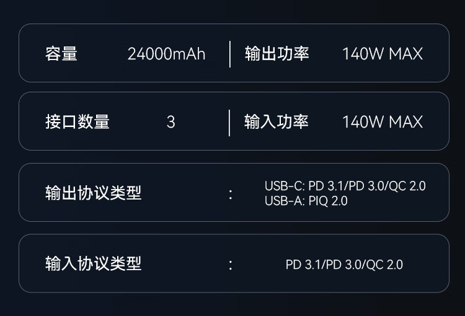Click the 输入功率 input power label

[277, 122]
